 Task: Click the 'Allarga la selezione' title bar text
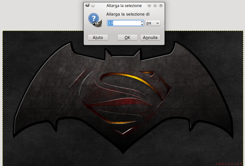tap(124, 6)
